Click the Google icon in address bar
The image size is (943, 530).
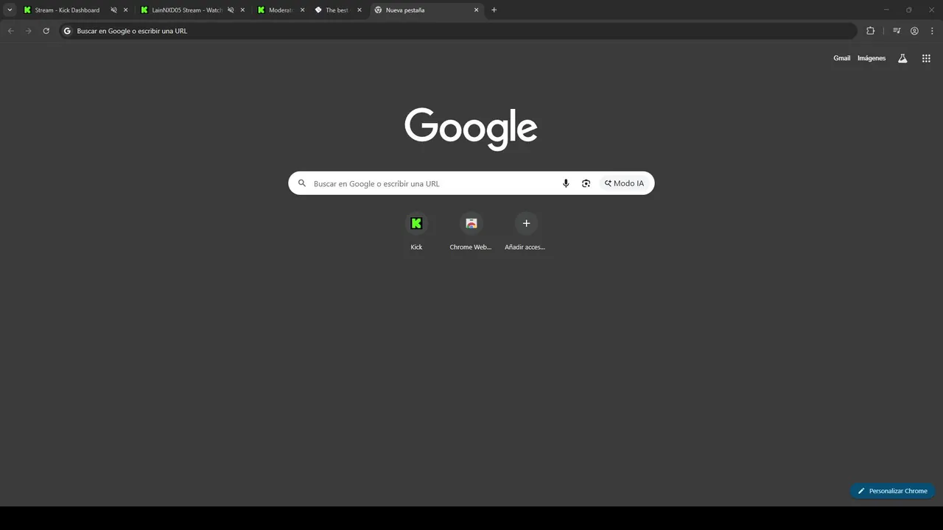pos(67,31)
